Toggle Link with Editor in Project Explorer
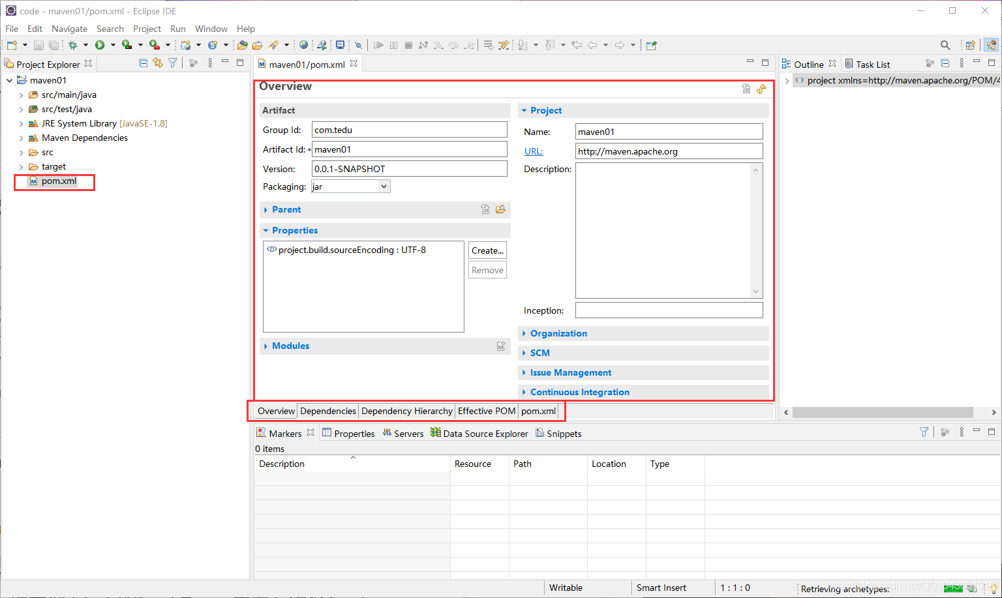The height and width of the screenshot is (598, 1002). [x=158, y=63]
